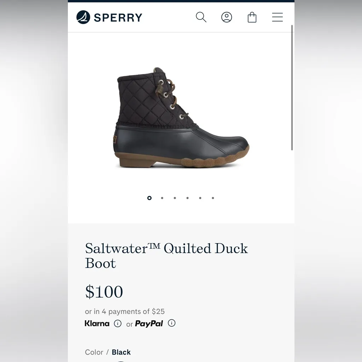
Task: Click the magnifying glass to search boots
Action: (x=201, y=17)
